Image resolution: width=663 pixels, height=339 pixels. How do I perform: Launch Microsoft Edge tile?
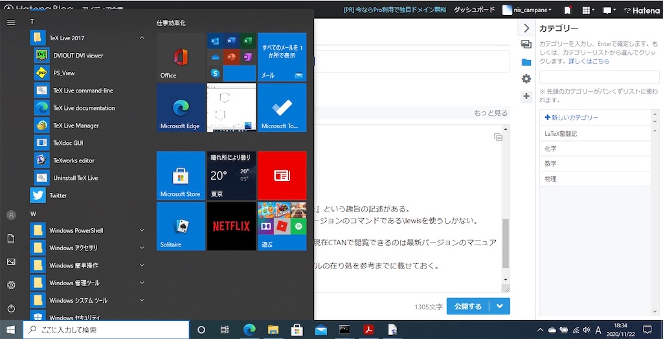pos(181,108)
